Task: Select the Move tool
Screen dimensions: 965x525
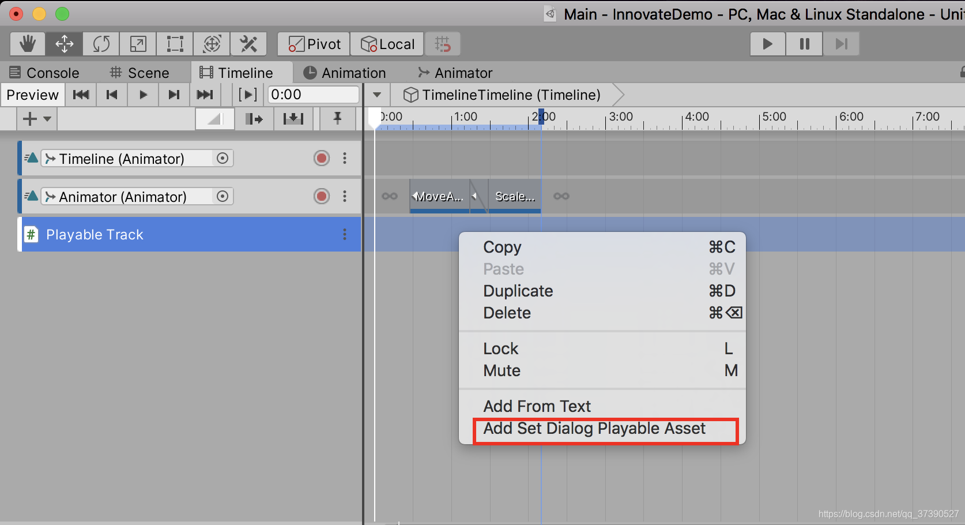Action: click(64, 44)
